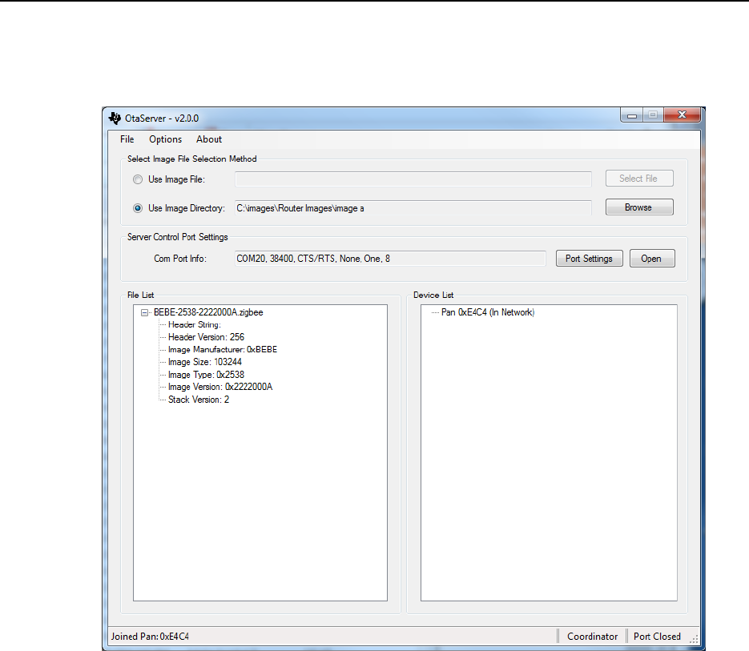Click the Com Port Info field
749x651 pixels.
pyautogui.click(x=390, y=259)
